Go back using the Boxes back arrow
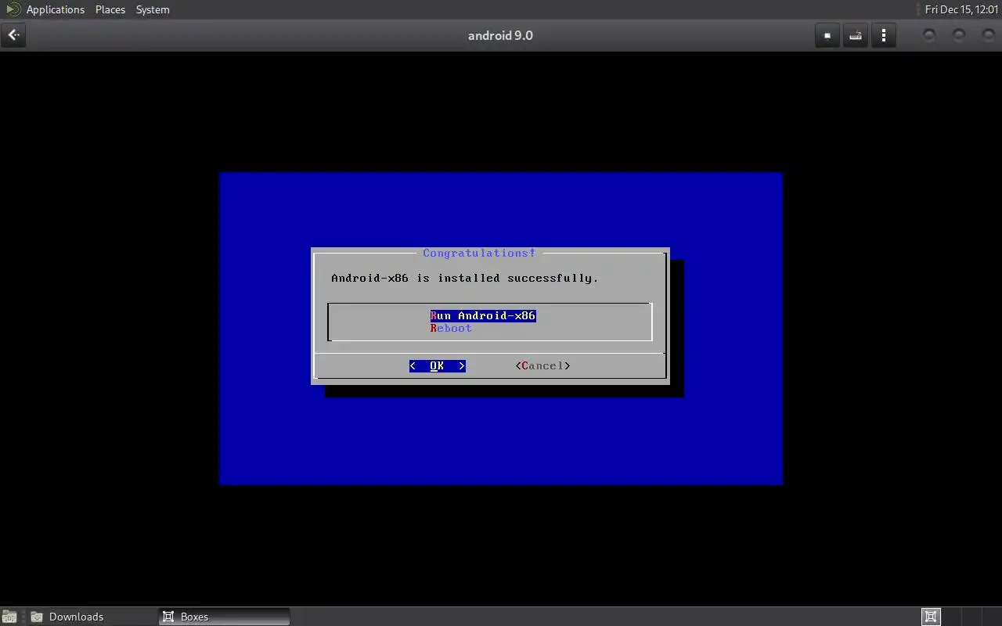This screenshot has width=1002, height=626. click(14, 35)
